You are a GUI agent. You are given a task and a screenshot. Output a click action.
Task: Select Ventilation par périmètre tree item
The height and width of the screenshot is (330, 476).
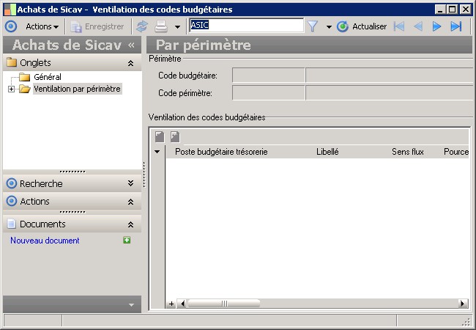(77, 89)
